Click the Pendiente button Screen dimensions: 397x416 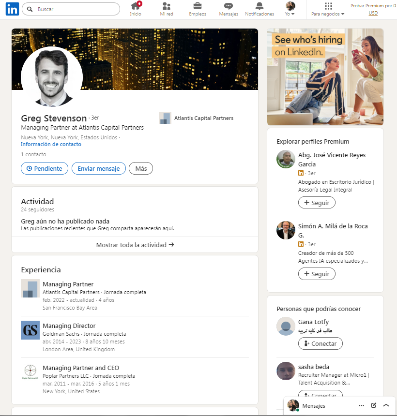[x=45, y=168]
